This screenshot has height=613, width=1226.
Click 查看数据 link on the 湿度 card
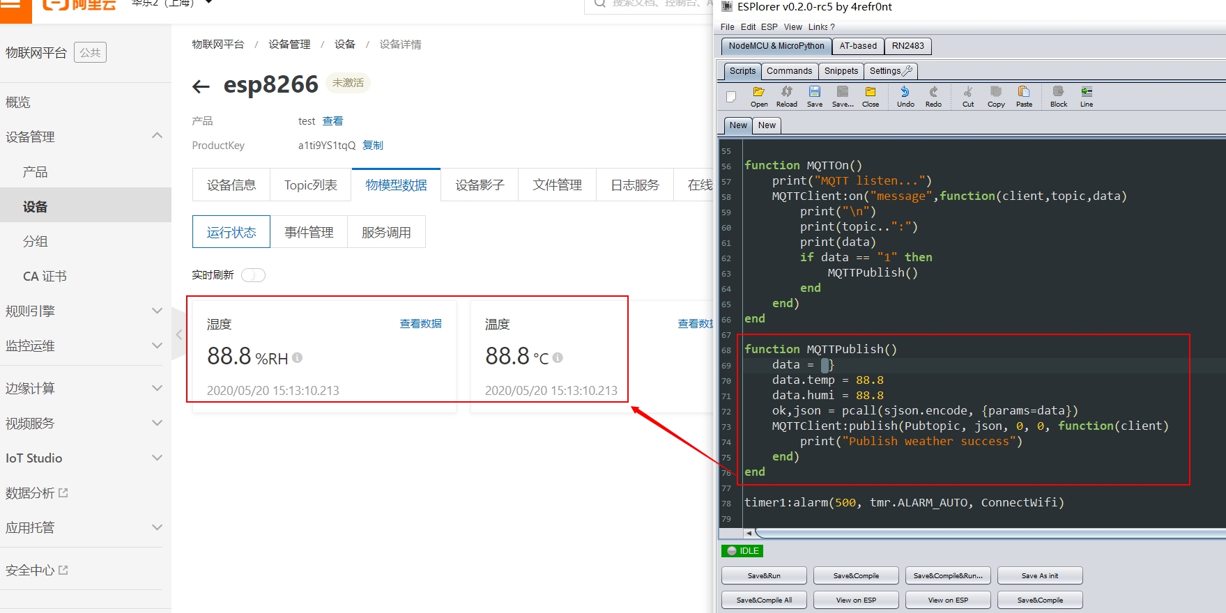(420, 324)
